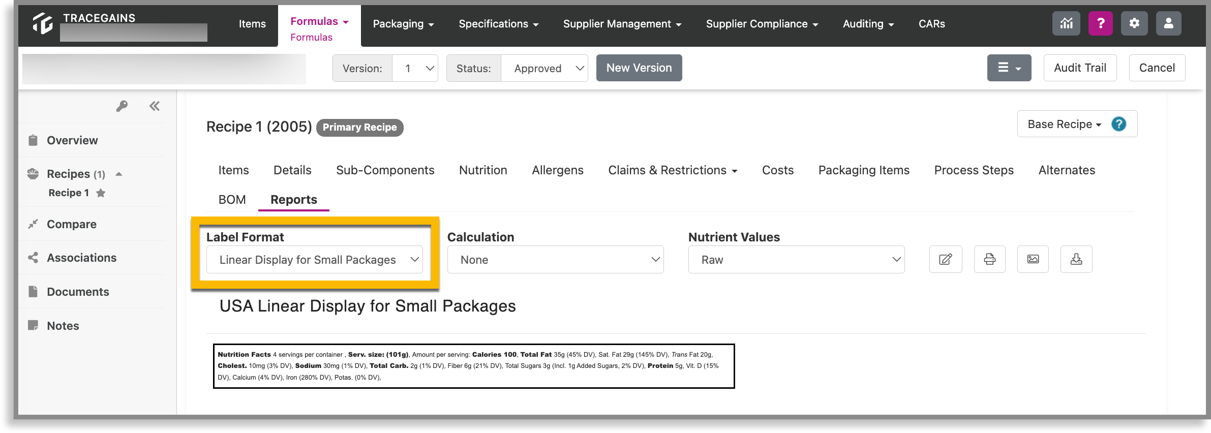The width and height of the screenshot is (1211, 433).
Task: Click the blue help icon beside Base Recipe
Action: point(1118,124)
